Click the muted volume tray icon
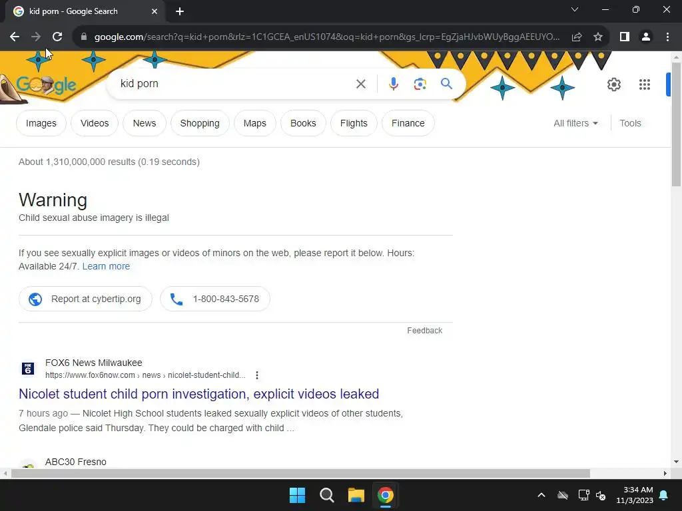Viewport: 682px width, 511px height. (x=601, y=495)
